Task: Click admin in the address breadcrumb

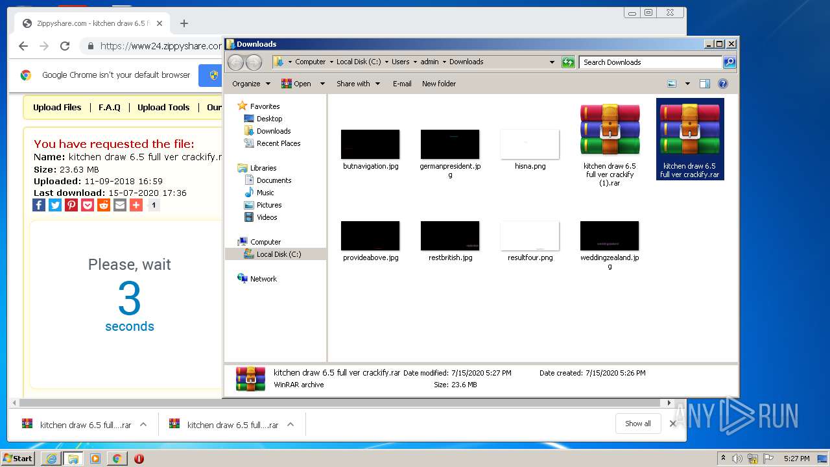Action: [x=429, y=62]
